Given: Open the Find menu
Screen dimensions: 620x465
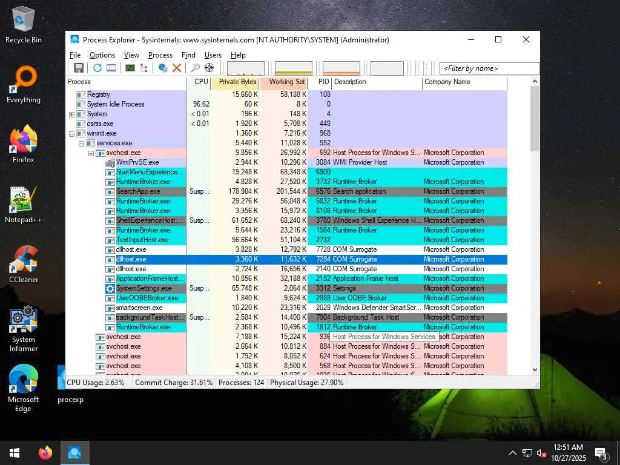Looking at the screenshot, I should pyautogui.click(x=189, y=55).
